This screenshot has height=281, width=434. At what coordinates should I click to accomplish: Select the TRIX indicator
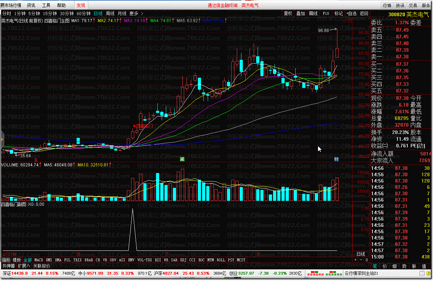pos(78,260)
